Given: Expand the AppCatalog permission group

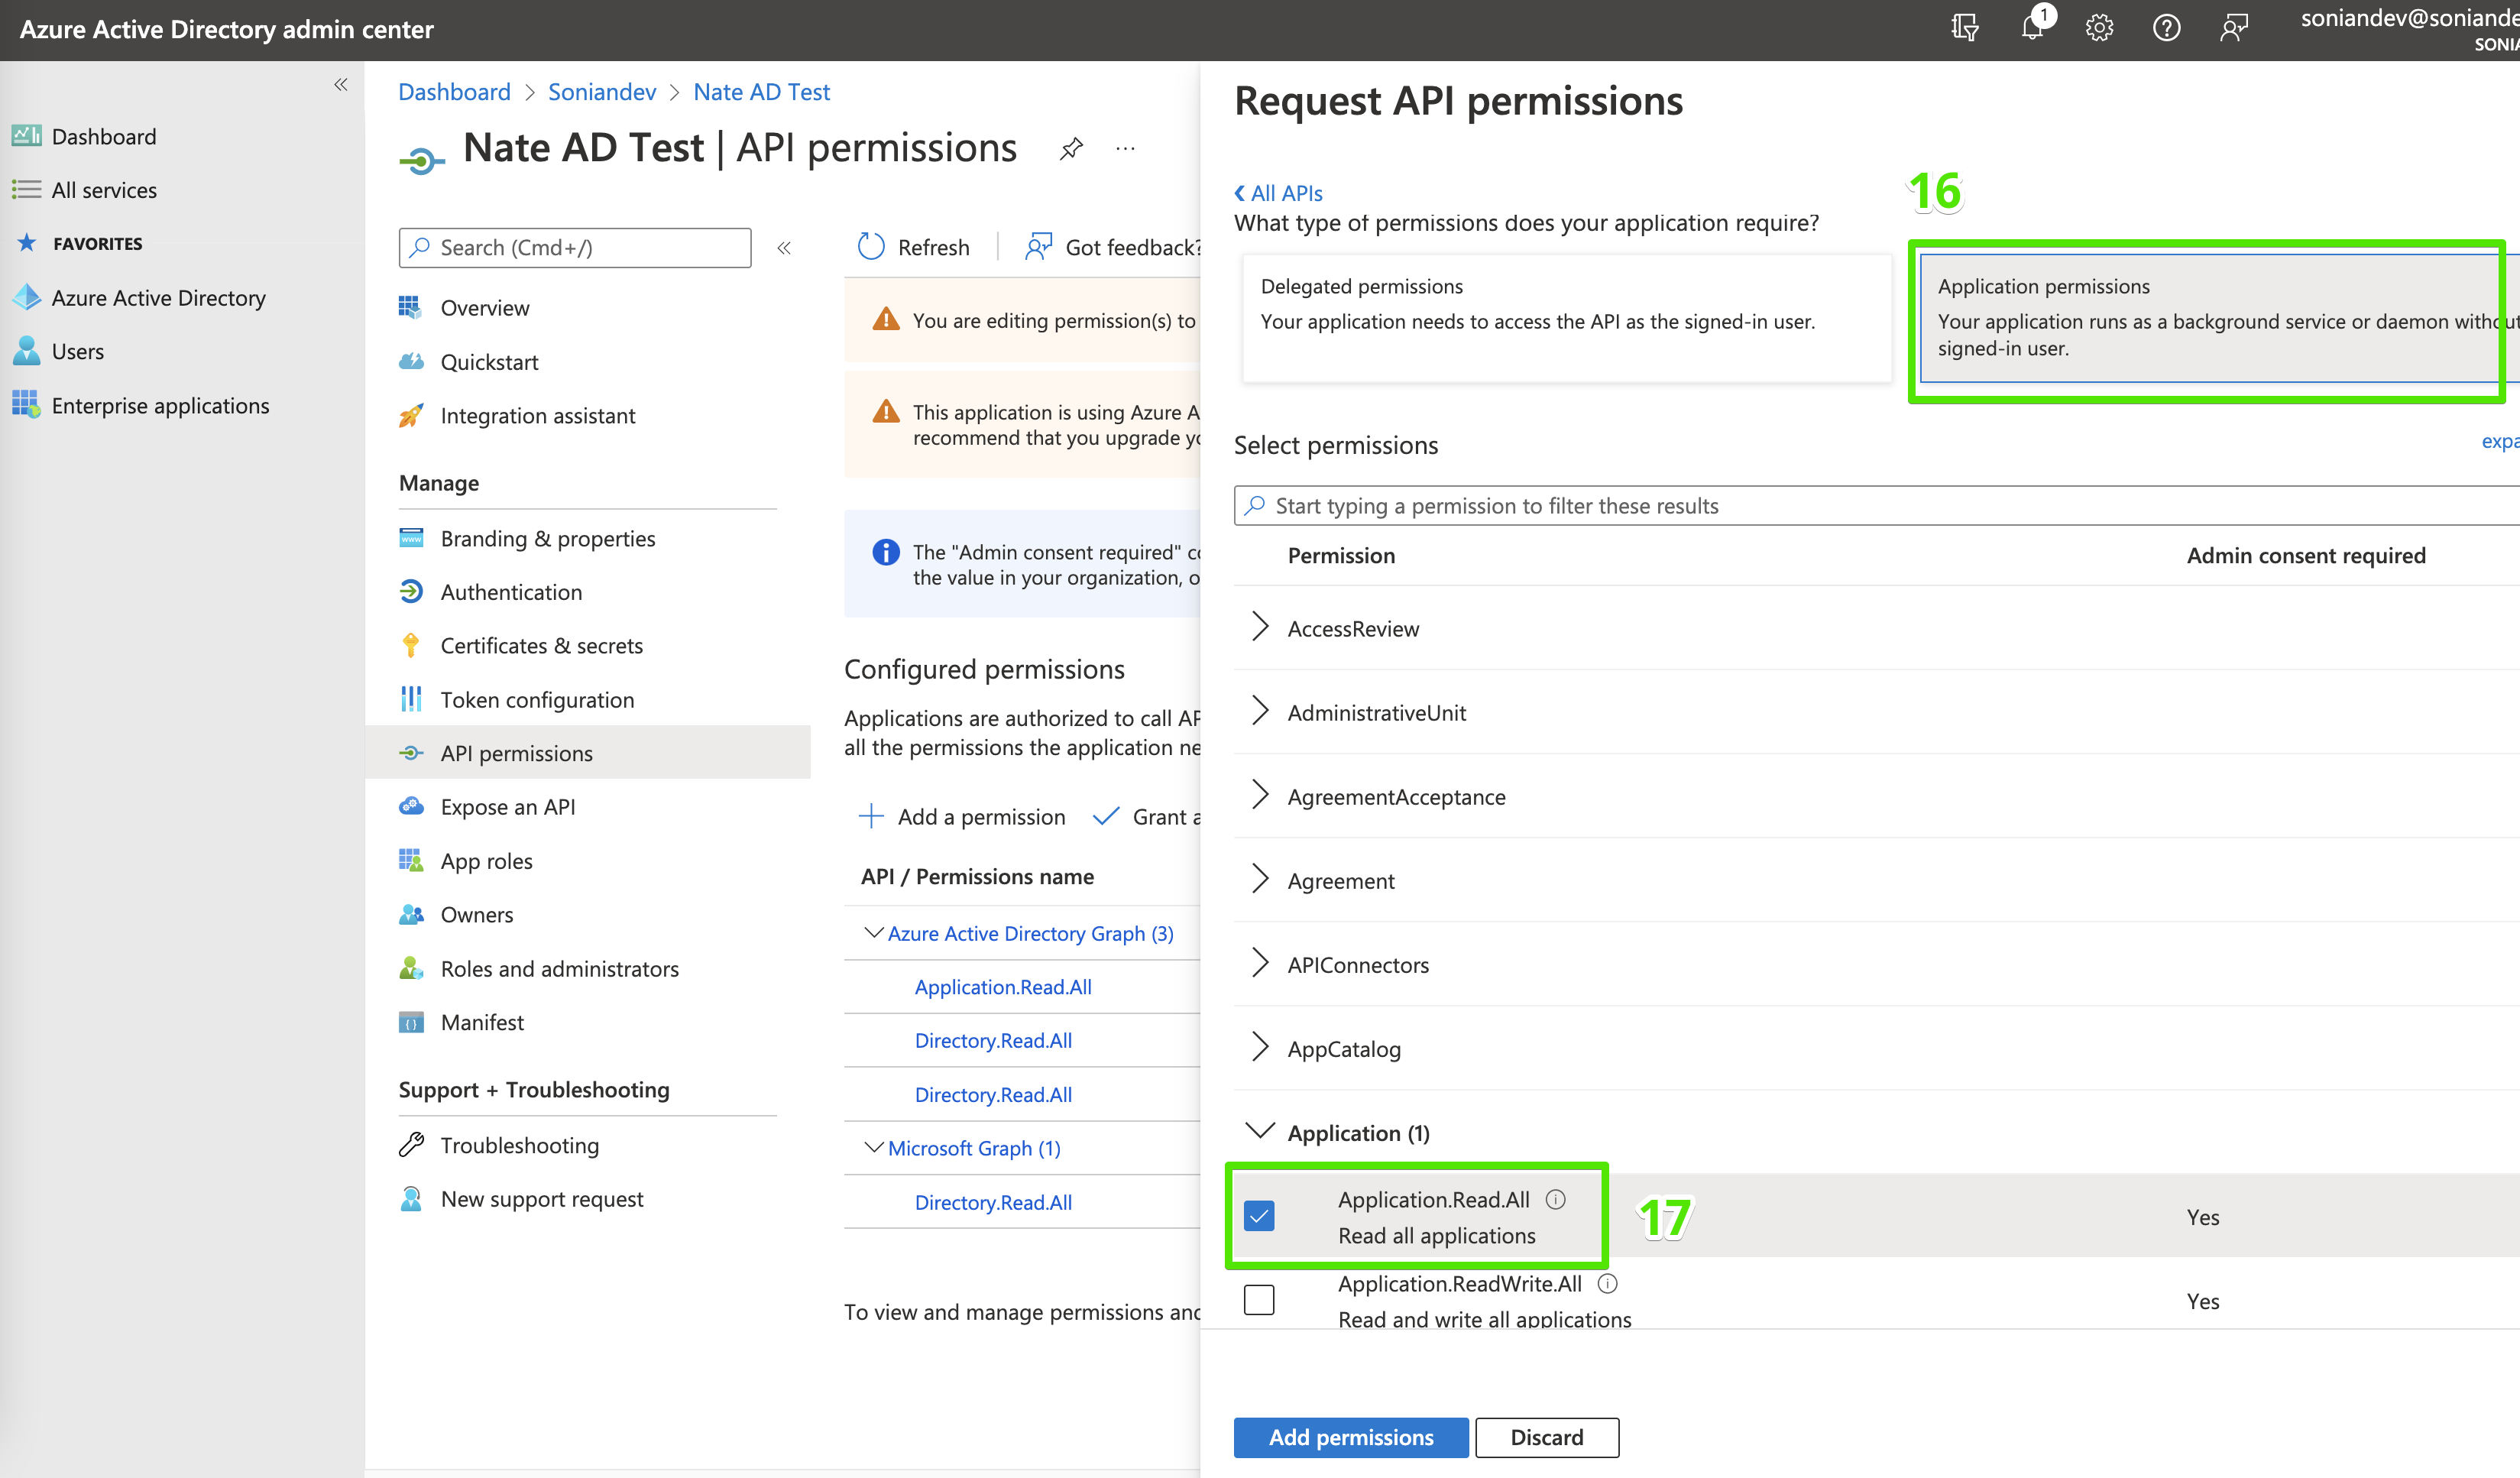Looking at the screenshot, I should click(x=1260, y=1048).
